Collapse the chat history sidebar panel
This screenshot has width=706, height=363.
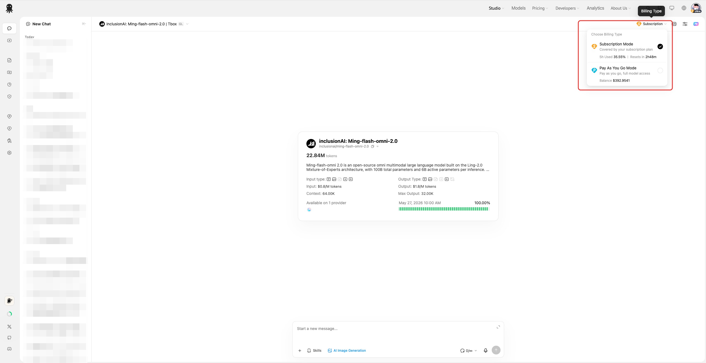point(84,24)
